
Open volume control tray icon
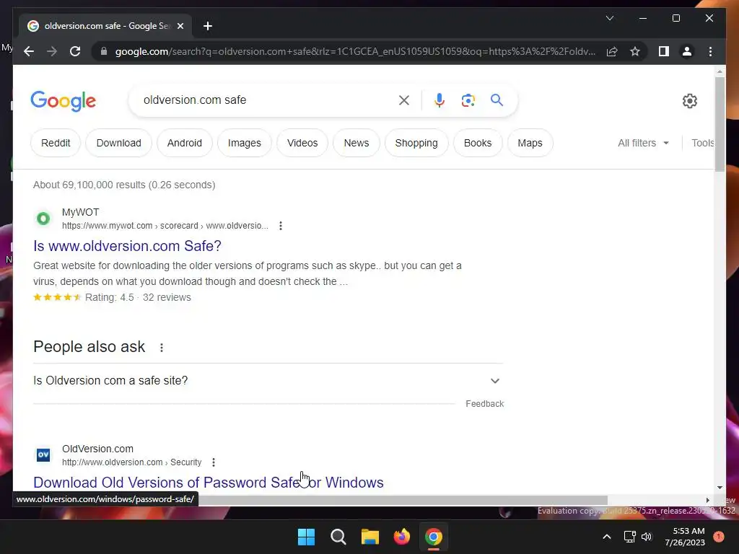(647, 537)
